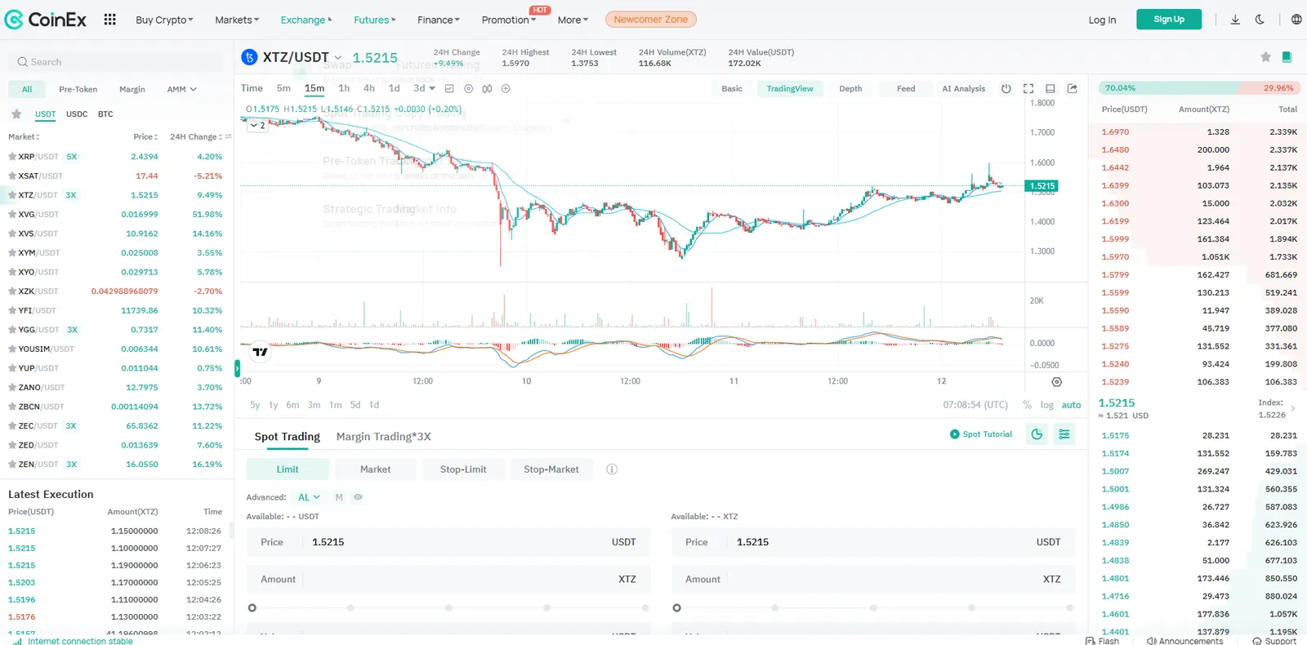Viewport: 1307px width, 645px height.
Task: Enter fullscreen chart mode
Action: coord(1028,88)
